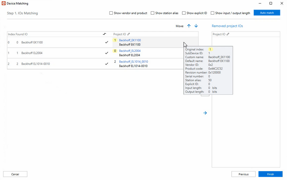Enable Show input / output length

tap(213, 13)
